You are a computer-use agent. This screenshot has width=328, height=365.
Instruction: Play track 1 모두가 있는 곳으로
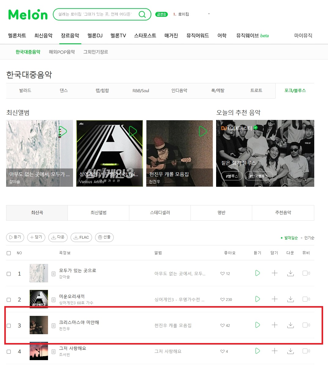click(x=258, y=273)
